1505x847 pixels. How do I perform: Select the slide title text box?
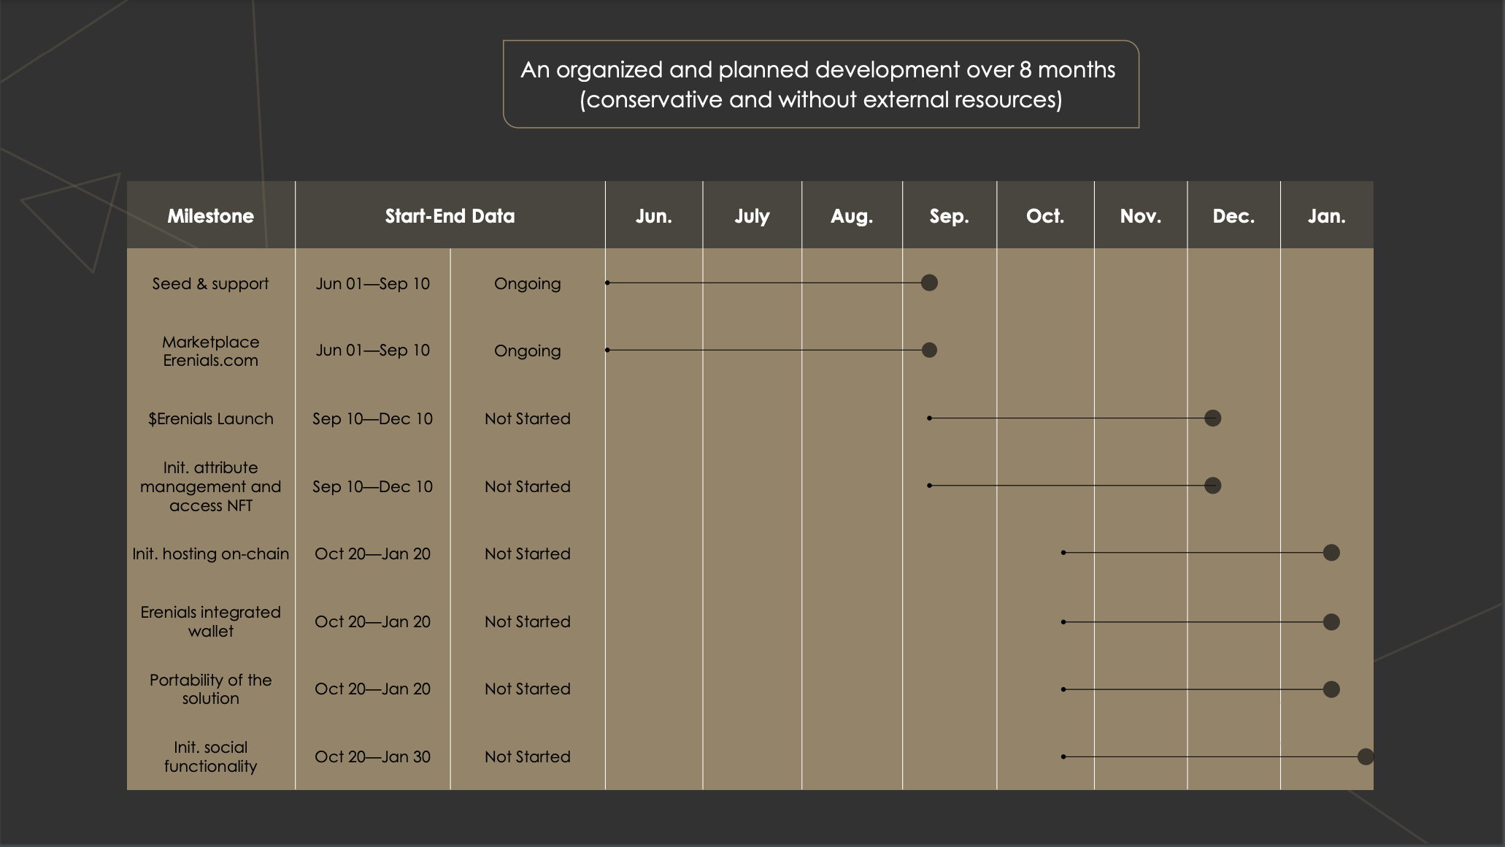coord(820,84)
